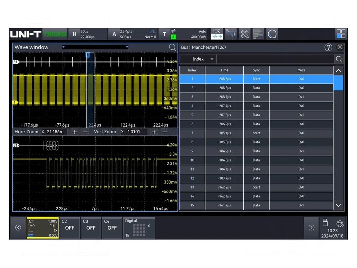Click the circular search icon in top toolbar

272,34
